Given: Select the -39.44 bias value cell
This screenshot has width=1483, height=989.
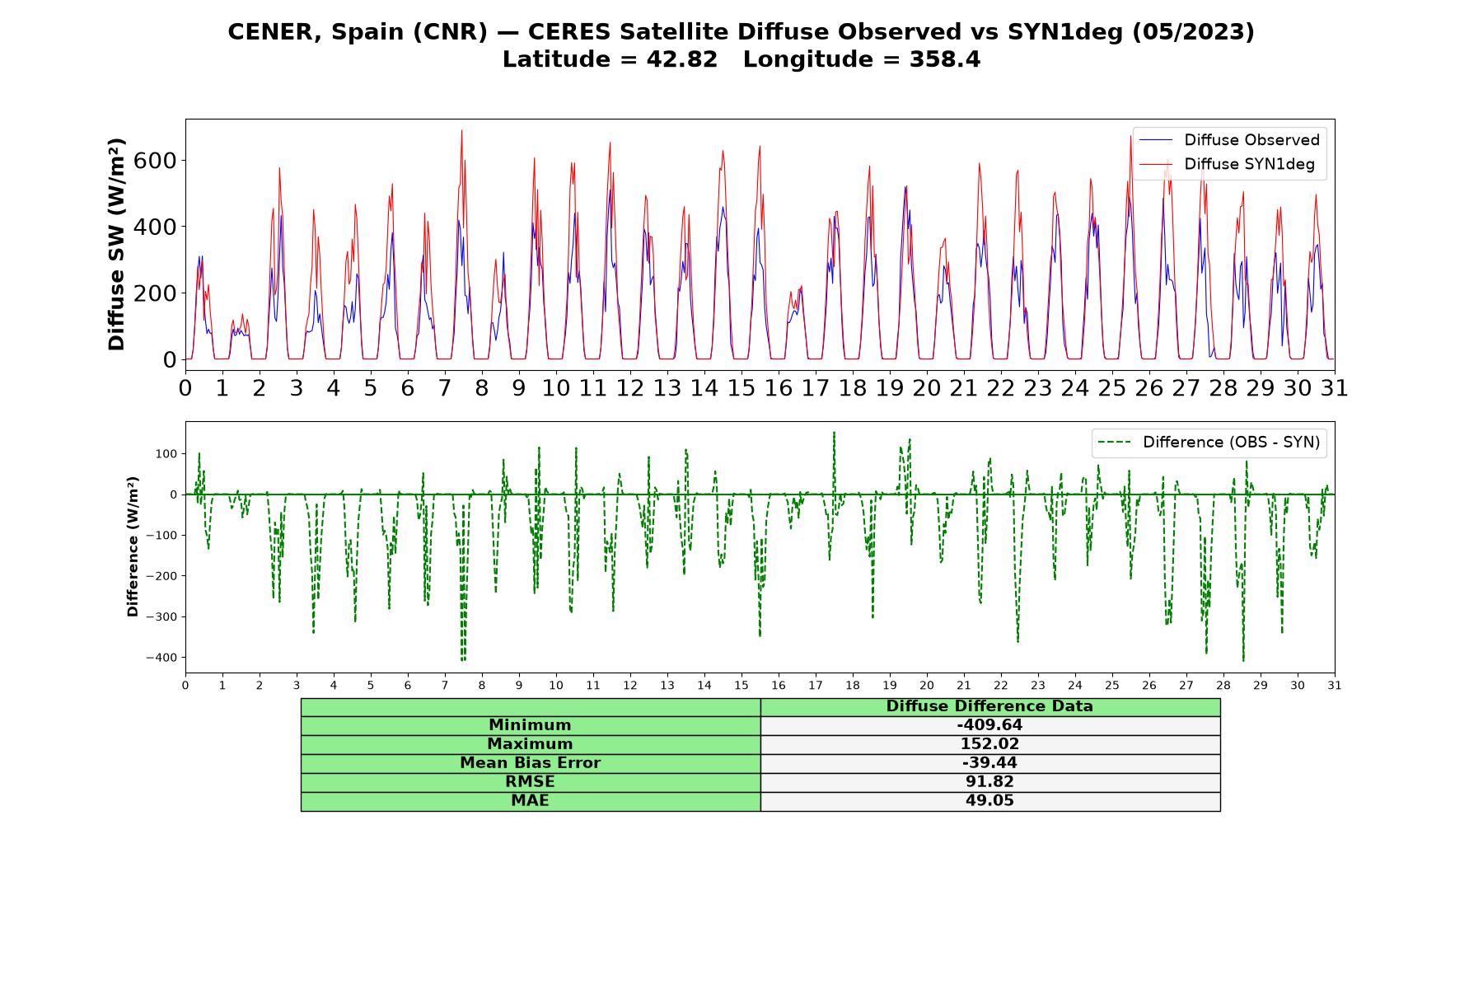Looking at the screenshot, I should [989, 763].
